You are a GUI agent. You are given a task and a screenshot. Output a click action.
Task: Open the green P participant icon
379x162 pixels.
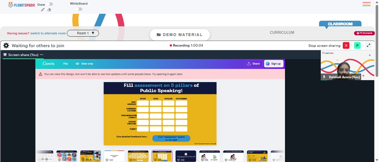tap(357, 45)
